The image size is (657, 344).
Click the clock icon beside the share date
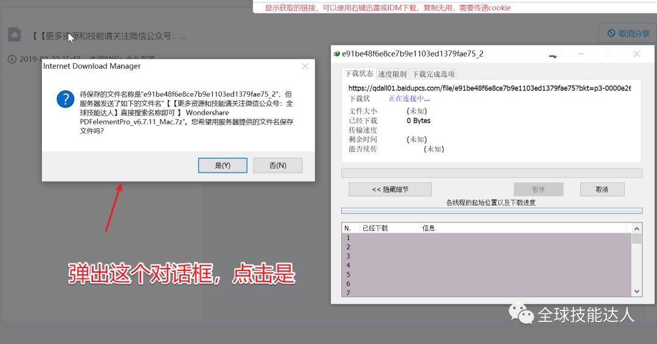click(12, 60)
